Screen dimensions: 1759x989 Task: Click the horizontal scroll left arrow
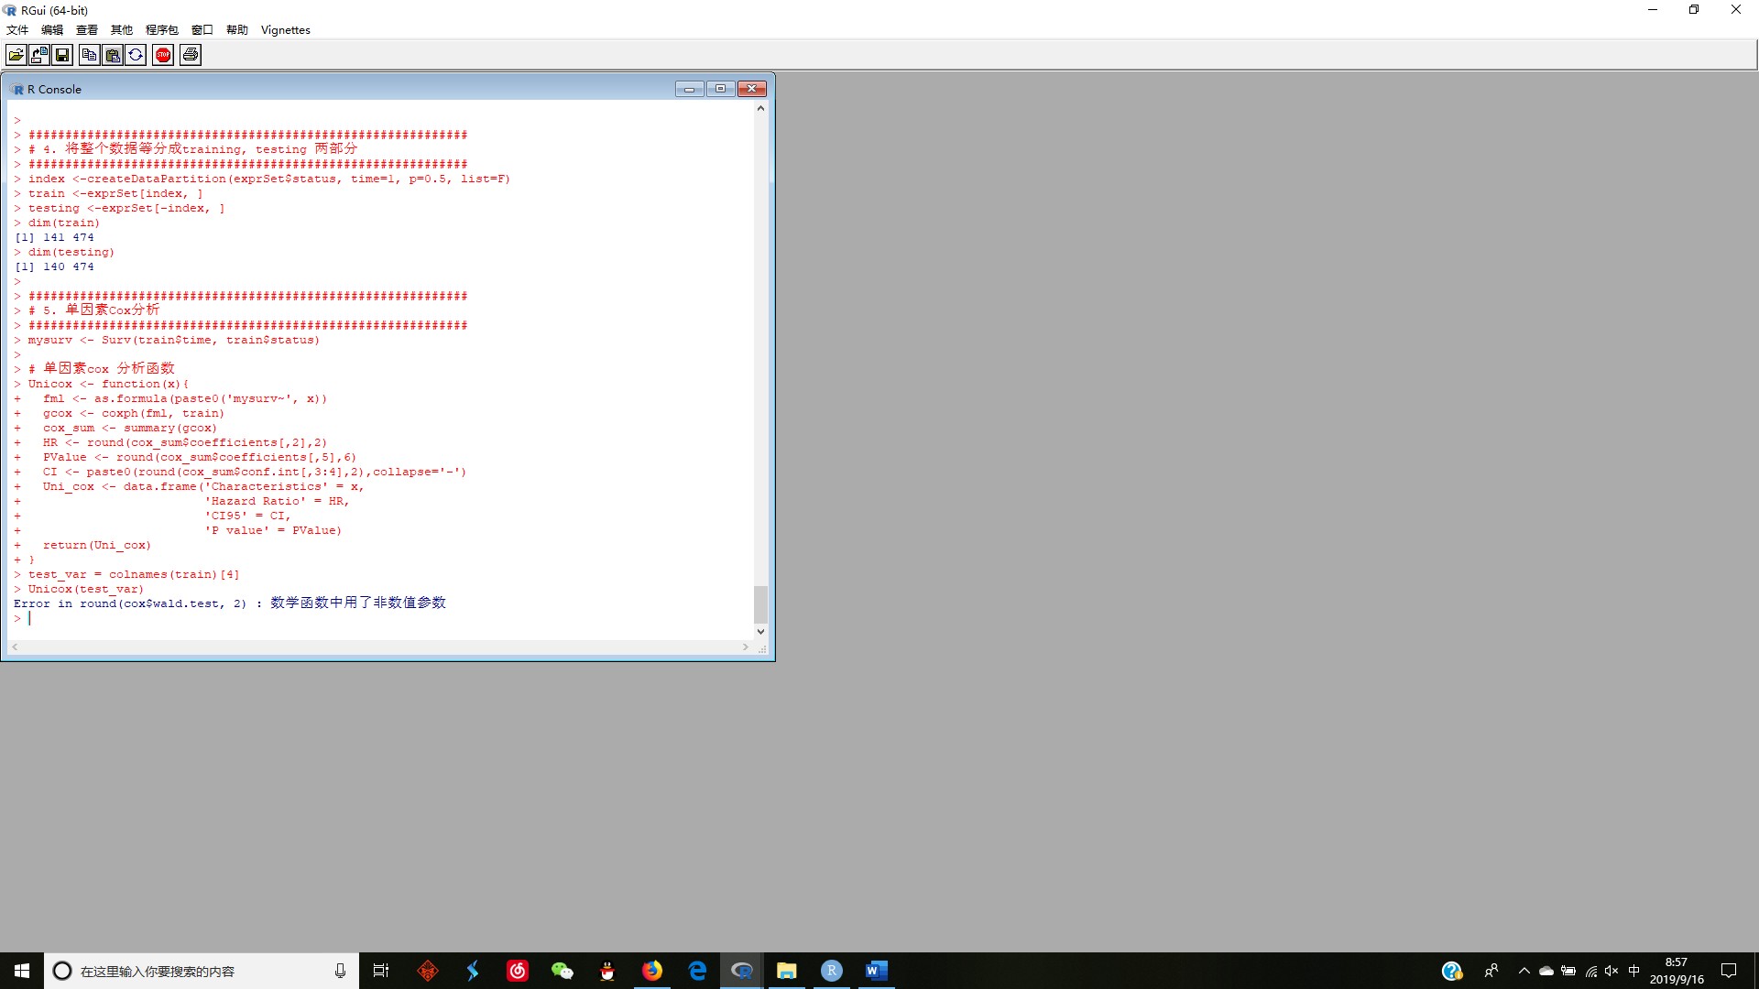(15, 647)
